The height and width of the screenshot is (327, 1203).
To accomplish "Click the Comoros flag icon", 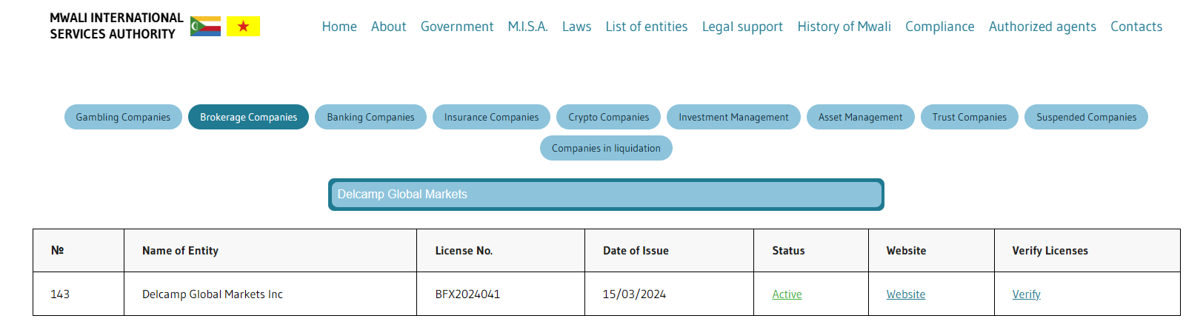I will (x=205, y=27).
